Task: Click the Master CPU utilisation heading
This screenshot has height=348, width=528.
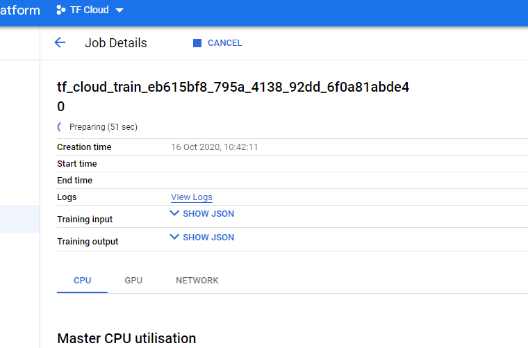Action: click(126, 338)
